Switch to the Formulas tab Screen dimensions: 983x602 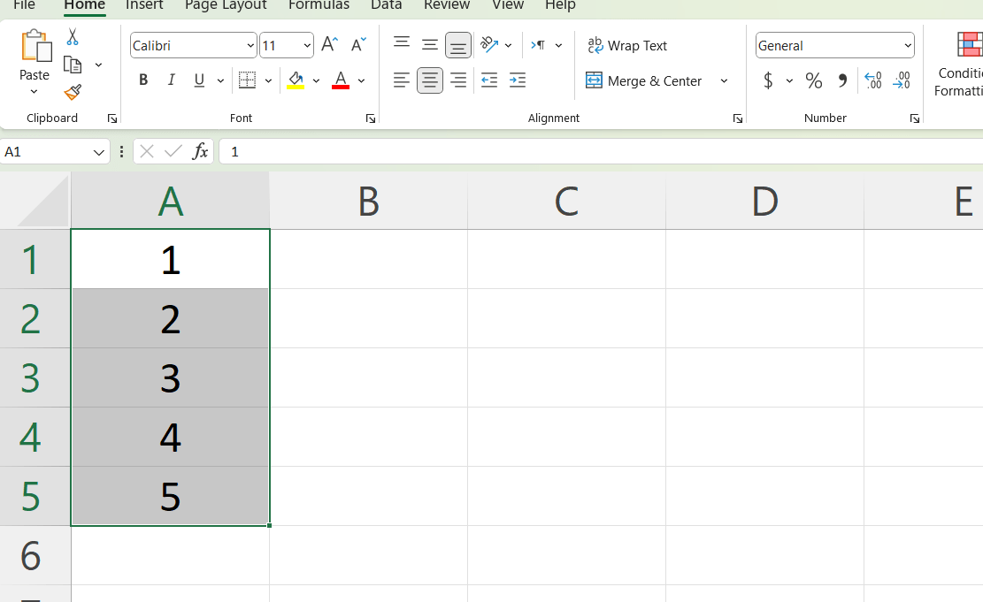coord(319,5)
